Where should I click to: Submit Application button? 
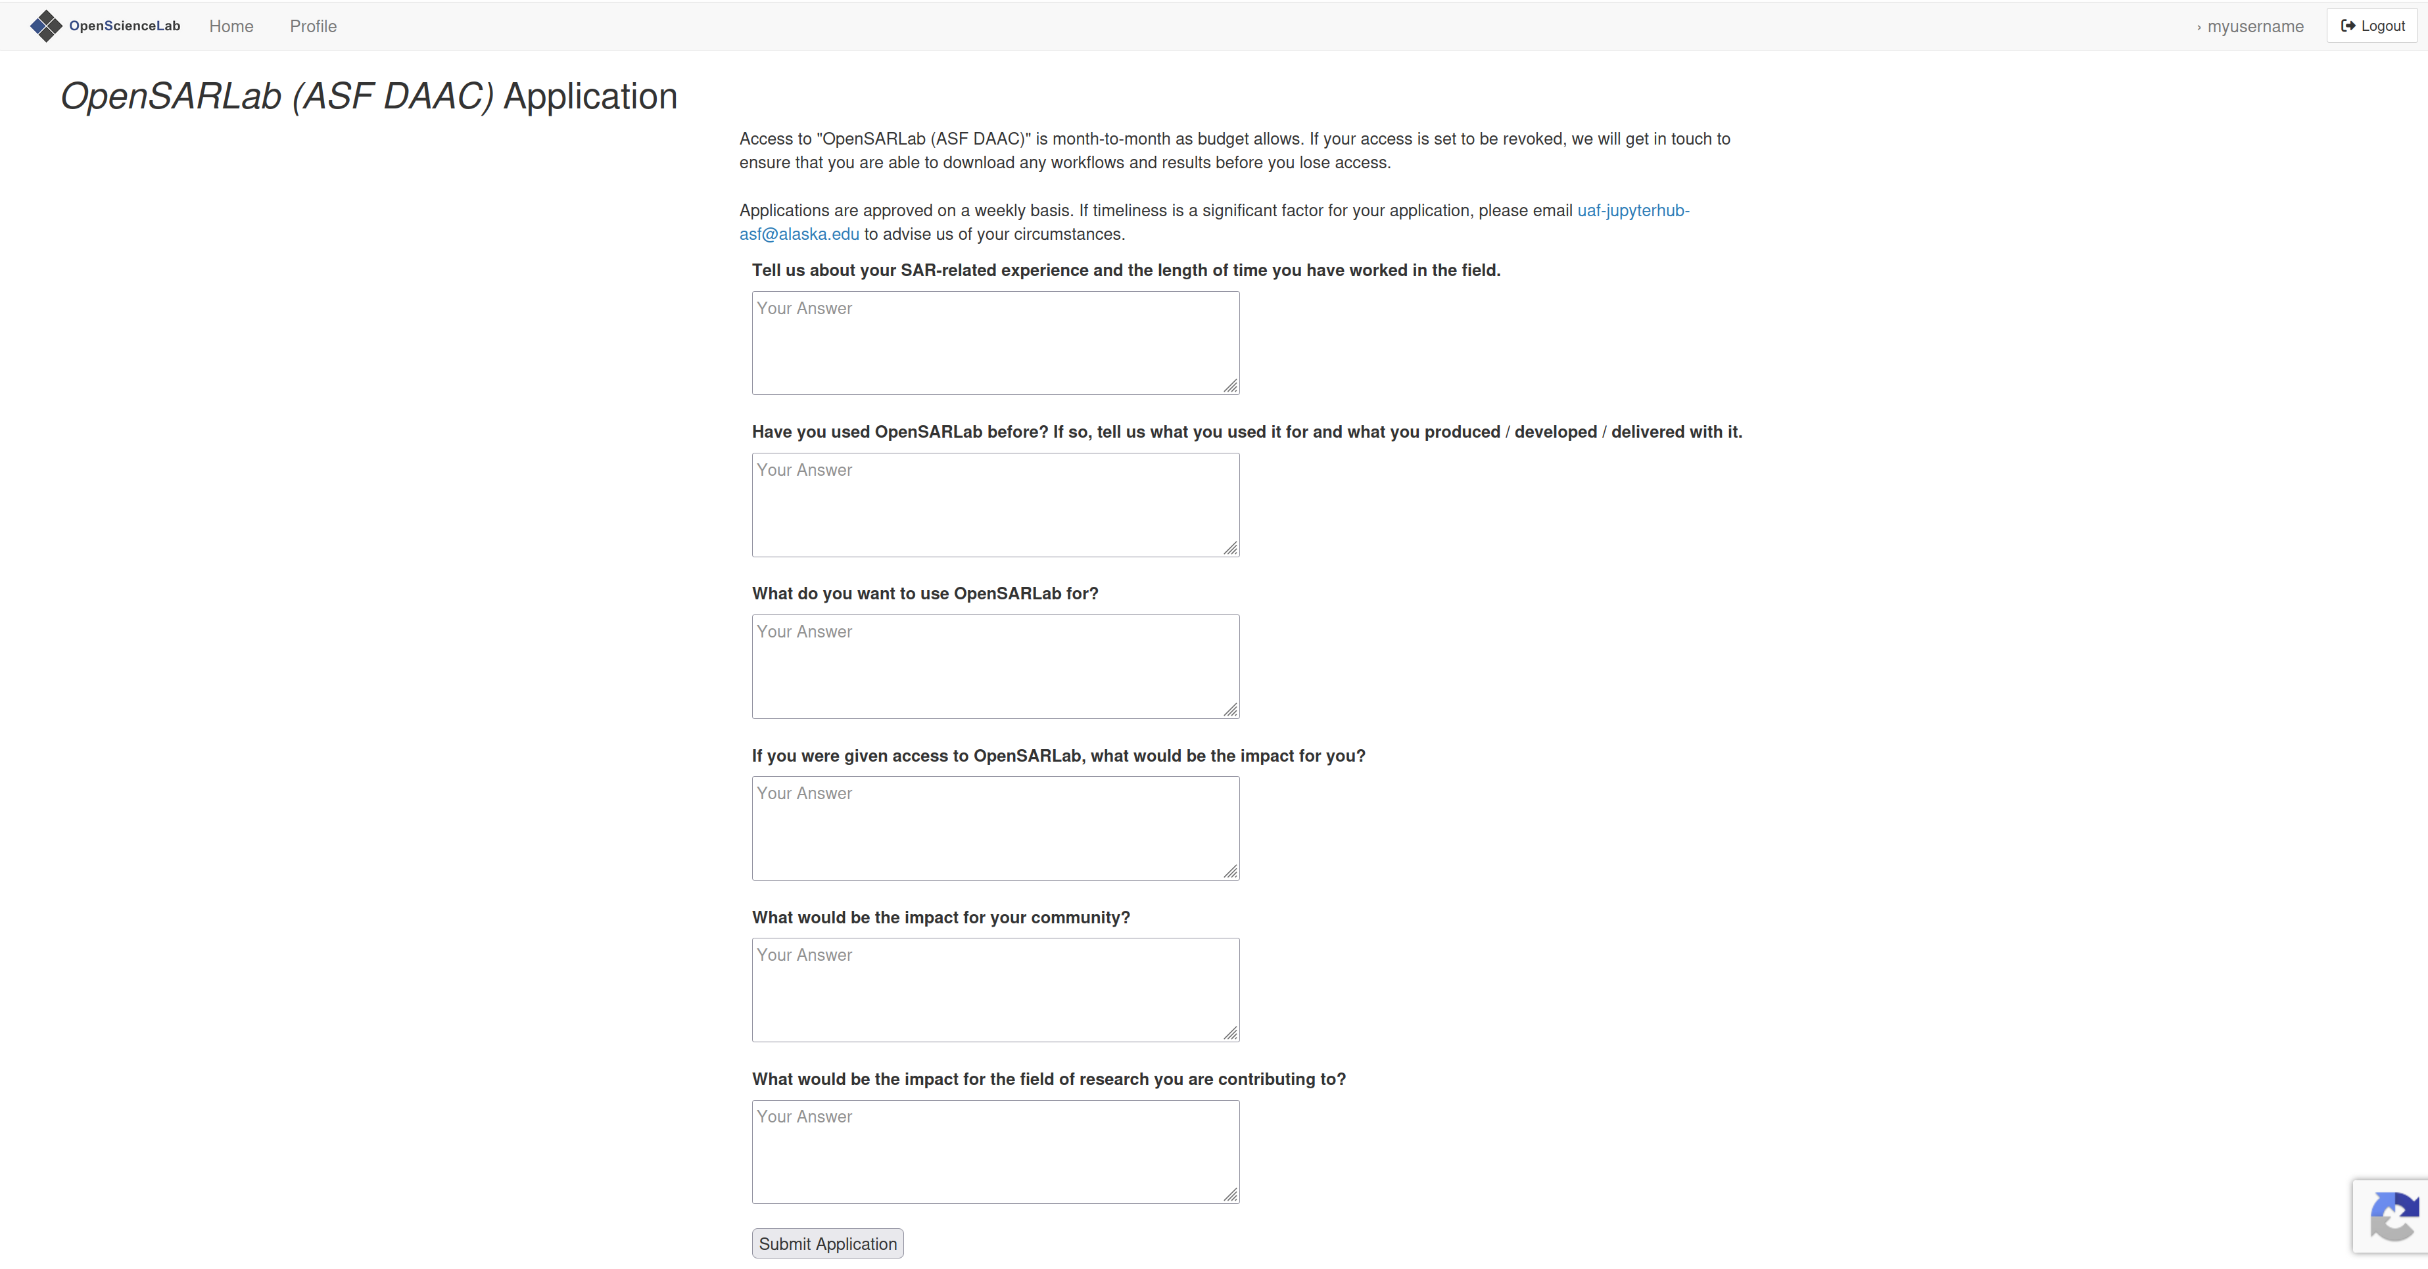click(828, 1243)
